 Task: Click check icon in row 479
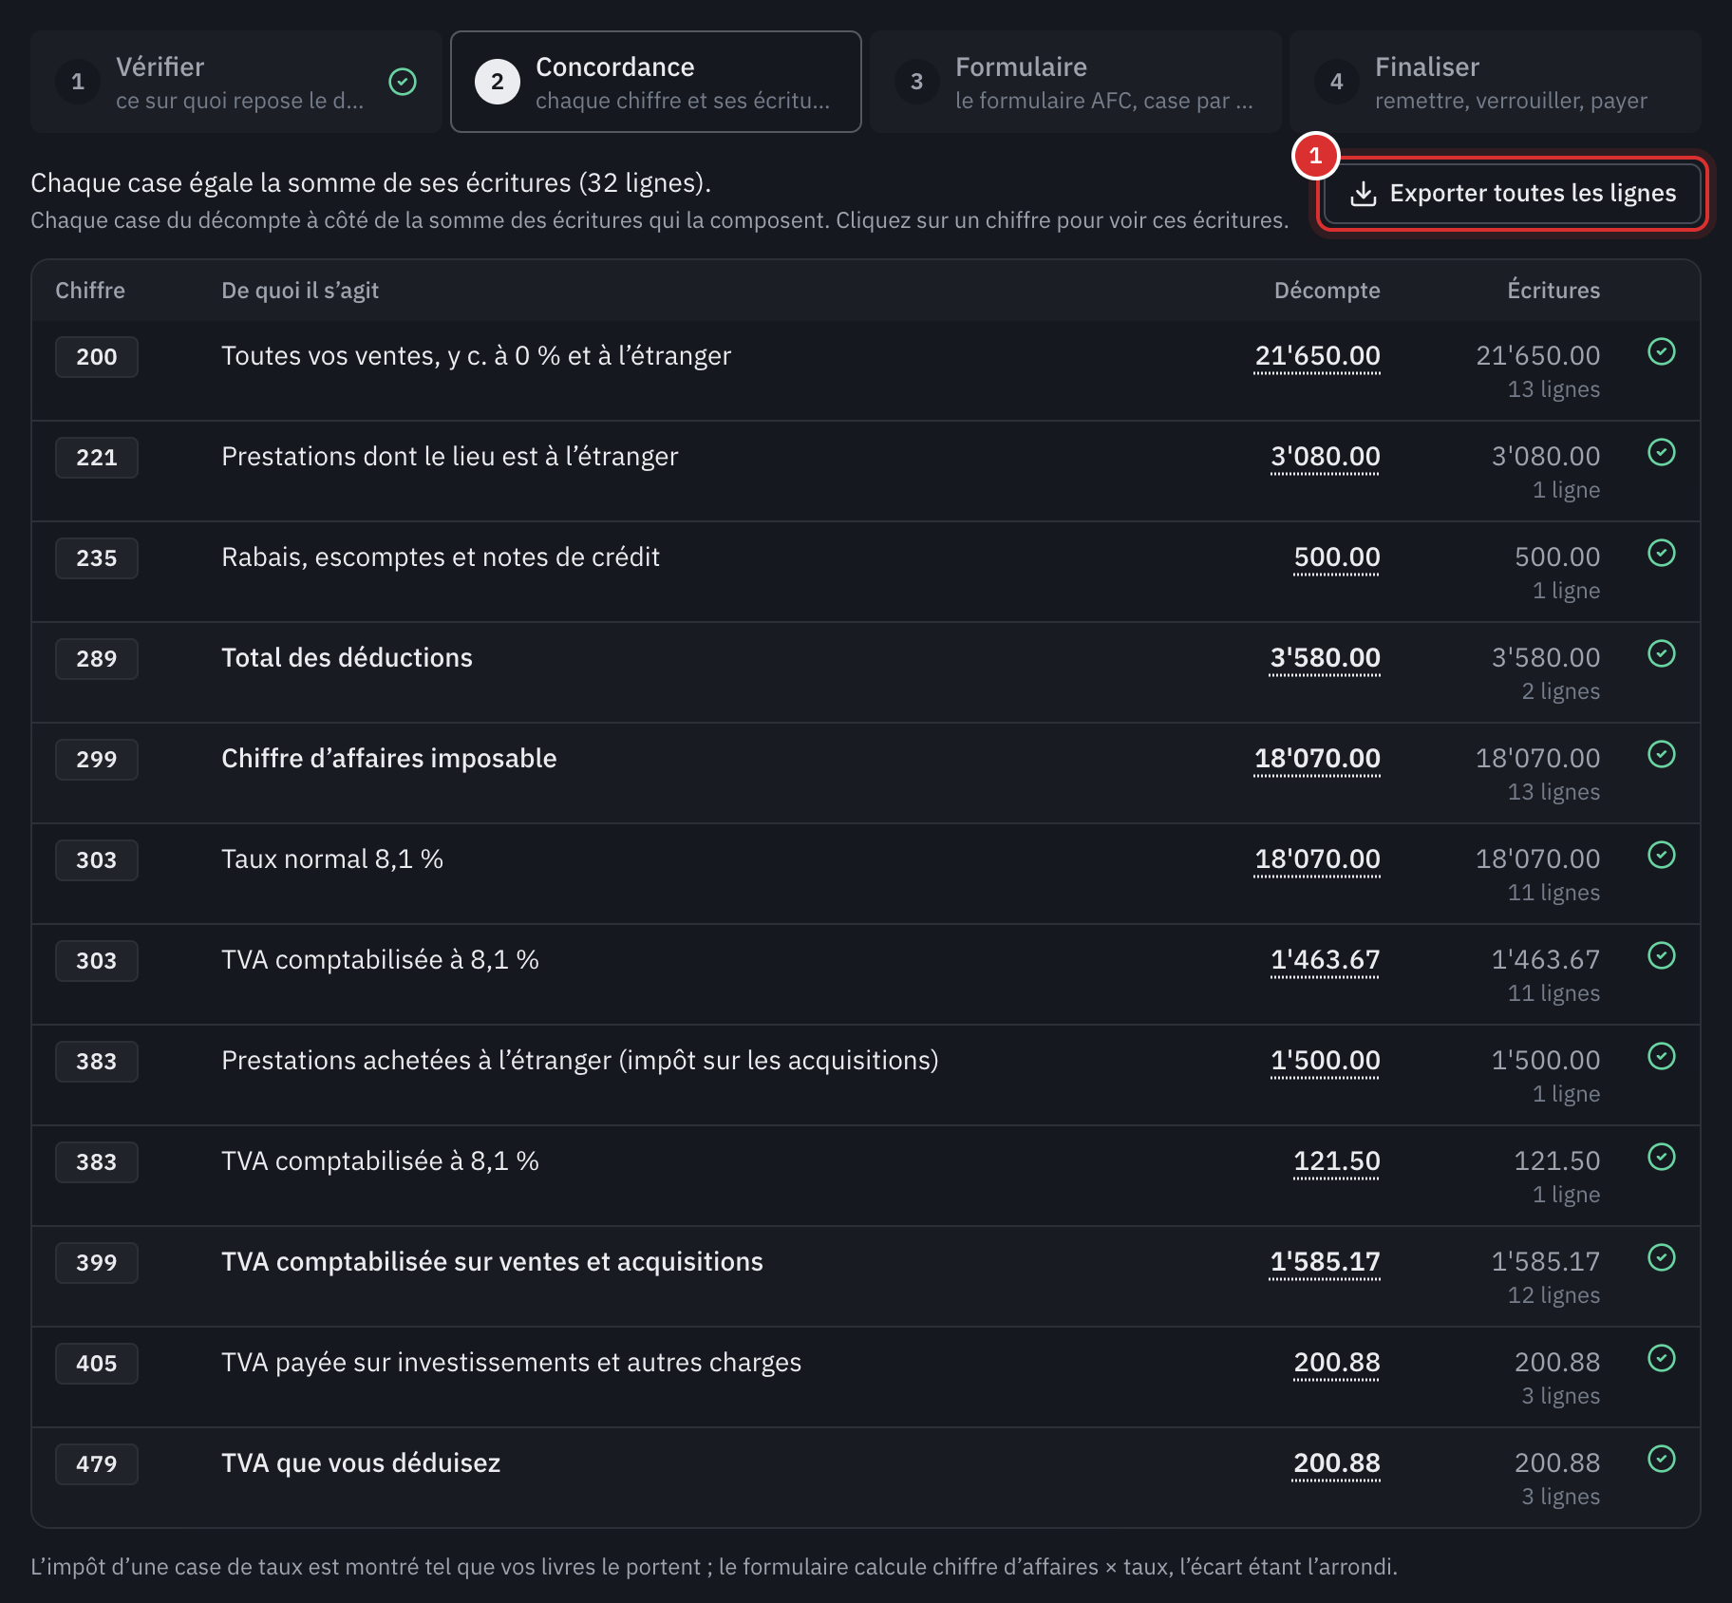pyautogui.click(x=1662, y=1459)
